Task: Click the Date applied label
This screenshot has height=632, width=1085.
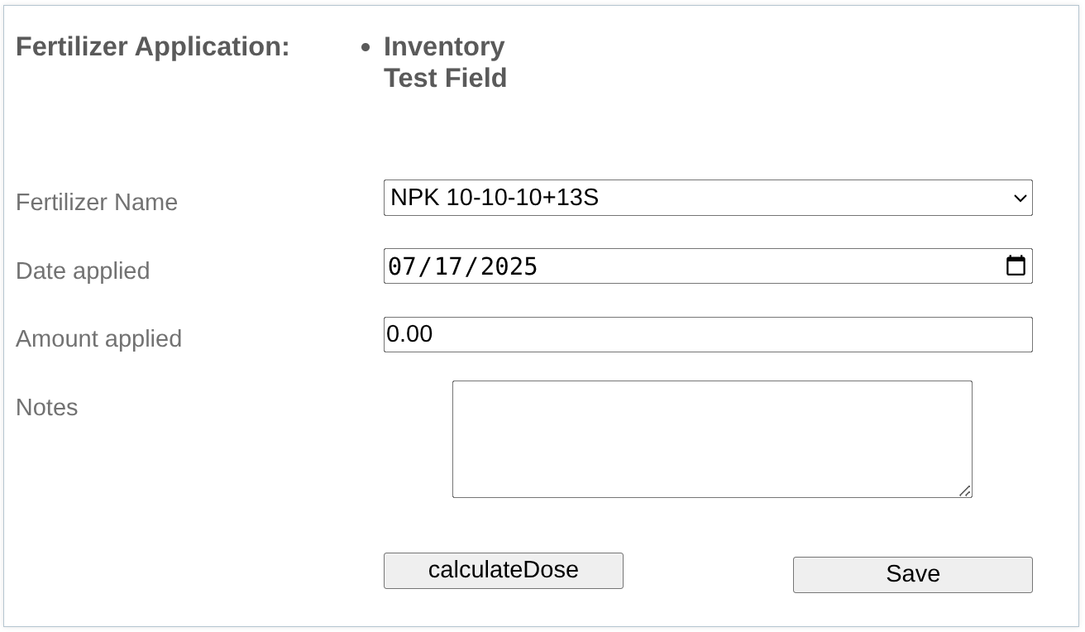Action: (83, 271)
